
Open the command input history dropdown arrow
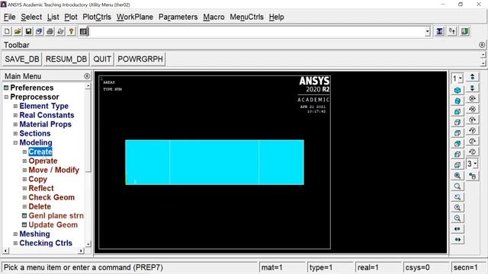(x=427, y=31)
